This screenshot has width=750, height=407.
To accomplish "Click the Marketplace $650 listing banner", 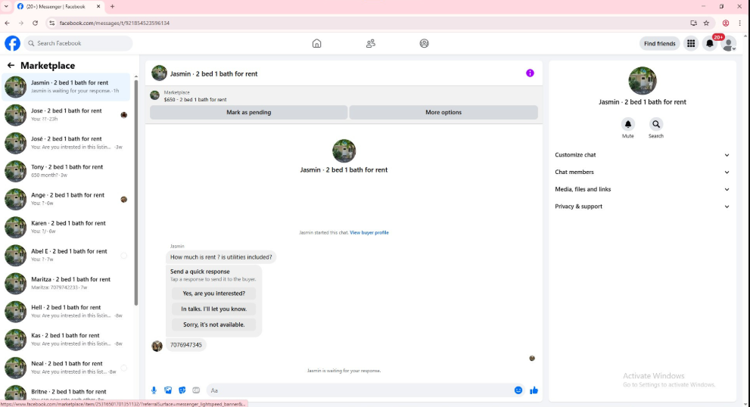I will tap(344, 95).
